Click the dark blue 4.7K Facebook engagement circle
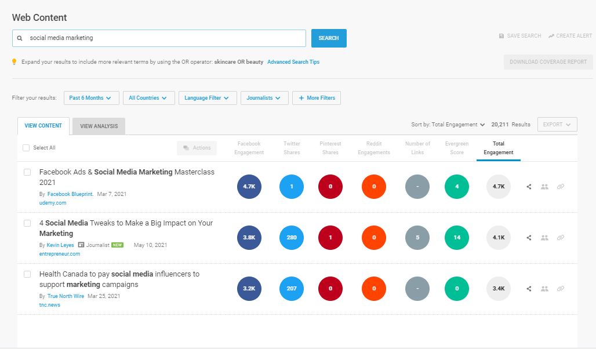Viewport: 596px width, 349px height. [249, 187]
